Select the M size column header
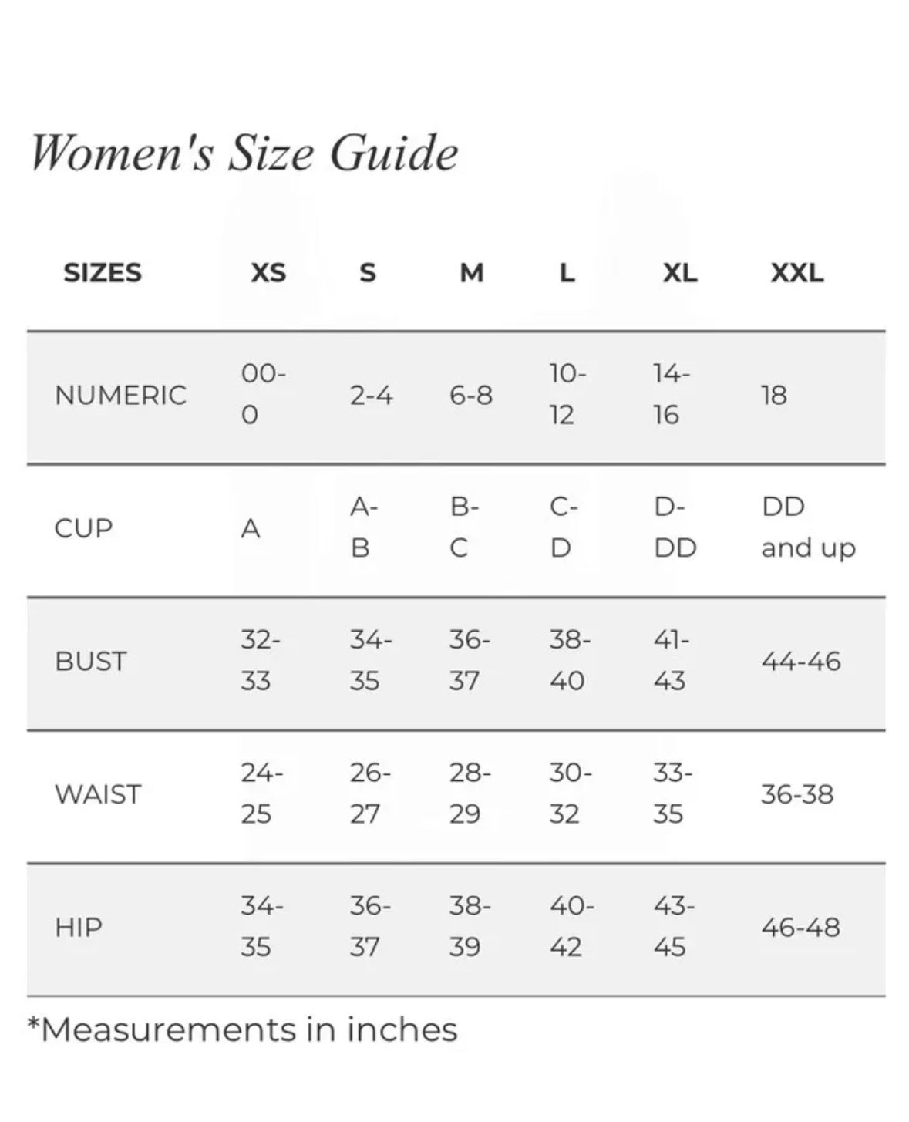 pos(471,272)
